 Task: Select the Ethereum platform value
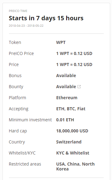pos(67,98)
